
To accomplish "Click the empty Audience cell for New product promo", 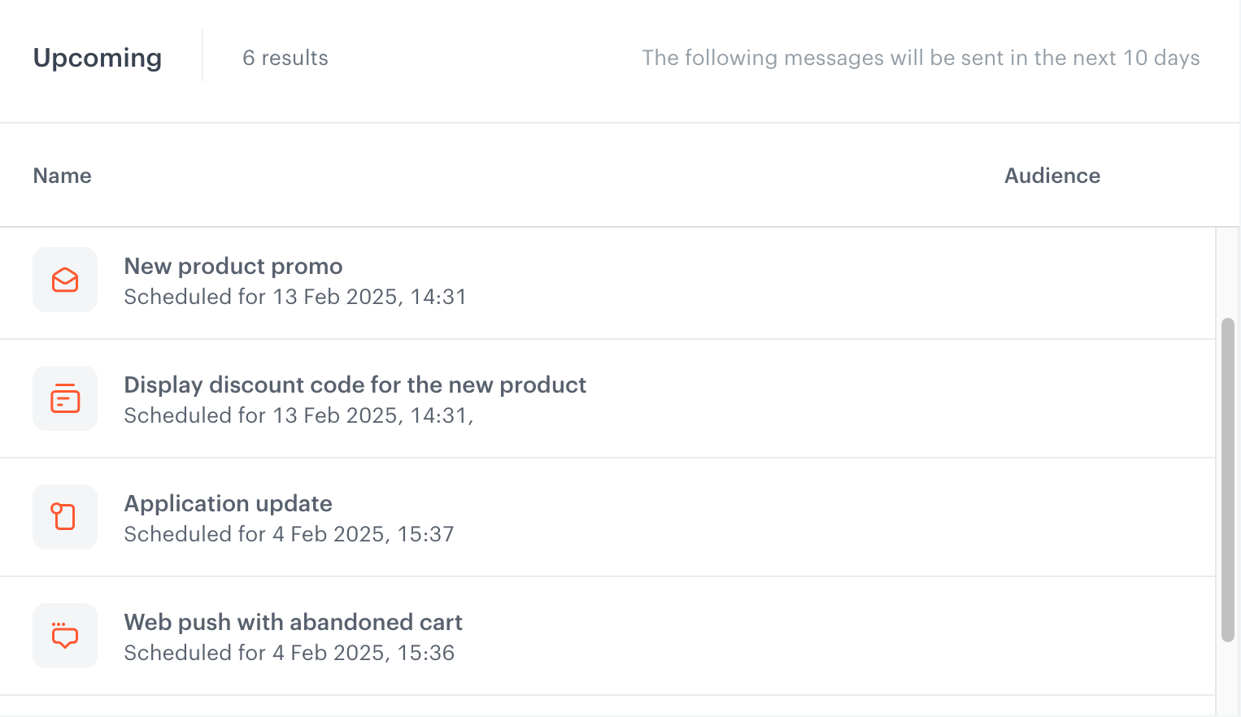I will (1052, 281).
